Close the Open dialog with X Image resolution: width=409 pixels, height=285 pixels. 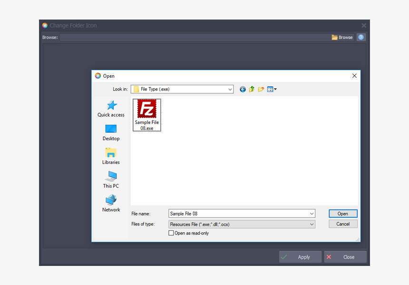[x=354, y=76]
